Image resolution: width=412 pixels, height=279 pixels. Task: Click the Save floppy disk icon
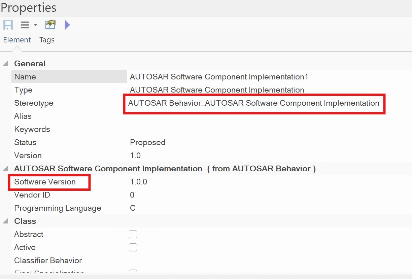click(x=8, y=25)
